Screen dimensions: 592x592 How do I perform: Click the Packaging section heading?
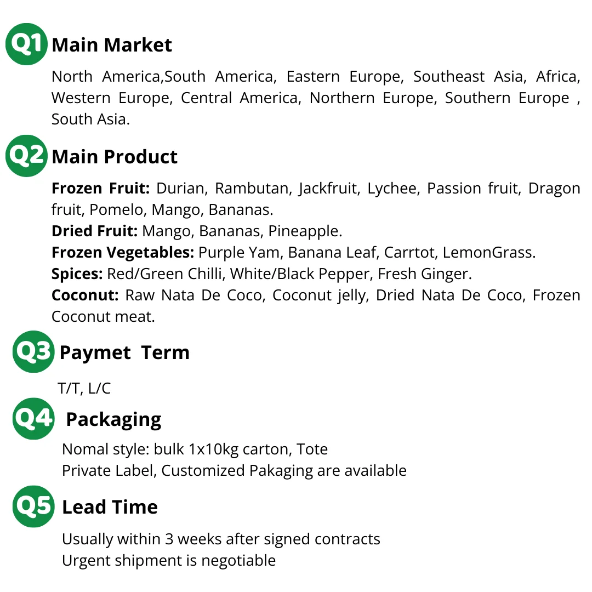click(x=113, y=419)
